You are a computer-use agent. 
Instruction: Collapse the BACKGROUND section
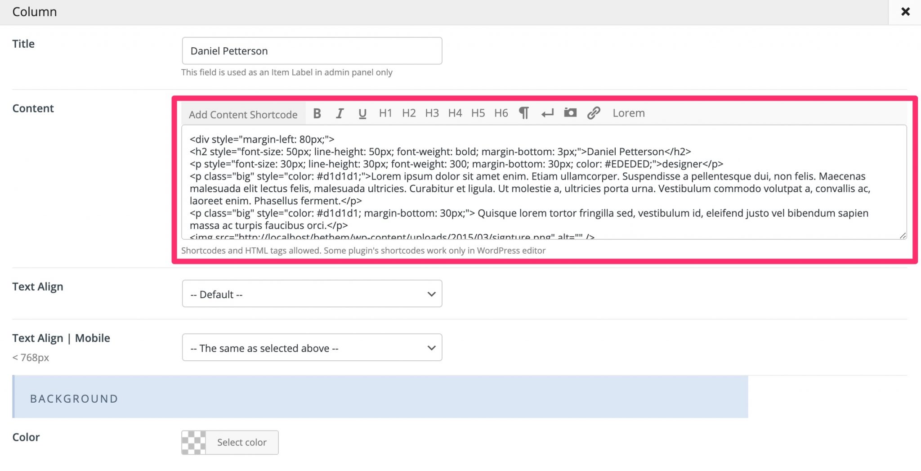coord(74,398)
